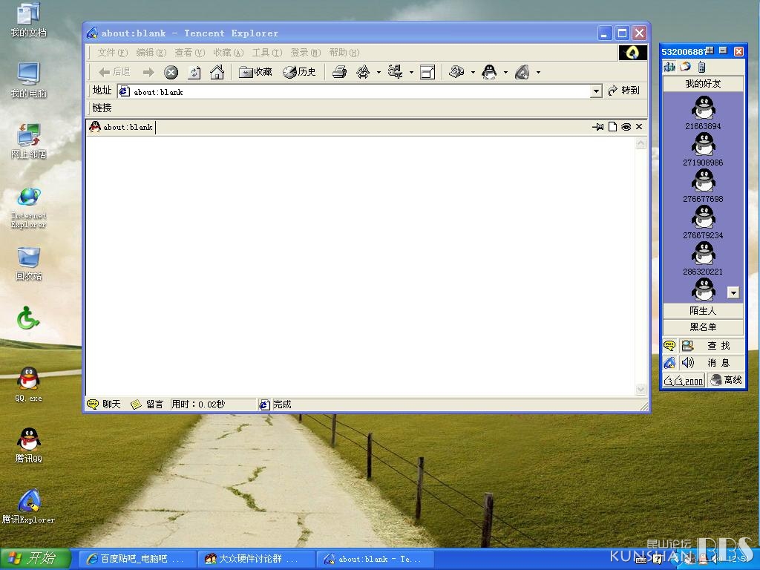This screenshot has height=570, width=760.
Task: Stop loading with the toolbar stop icon
Action: [171, 73]
